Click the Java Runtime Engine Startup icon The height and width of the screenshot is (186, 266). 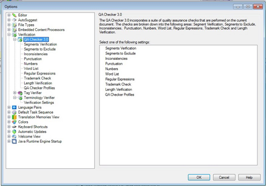pos(14,141)
